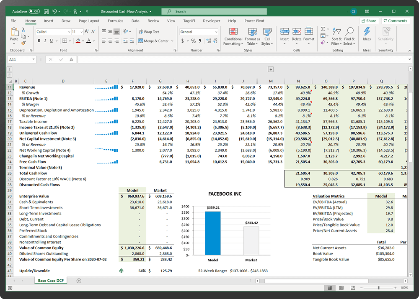Open the Merge & Center dropdown arrow

[172, 41]
